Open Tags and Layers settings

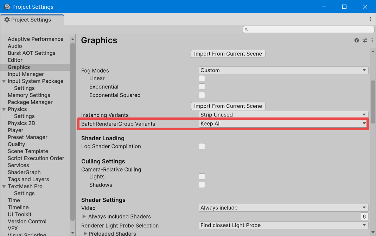(x=28, y=179)
